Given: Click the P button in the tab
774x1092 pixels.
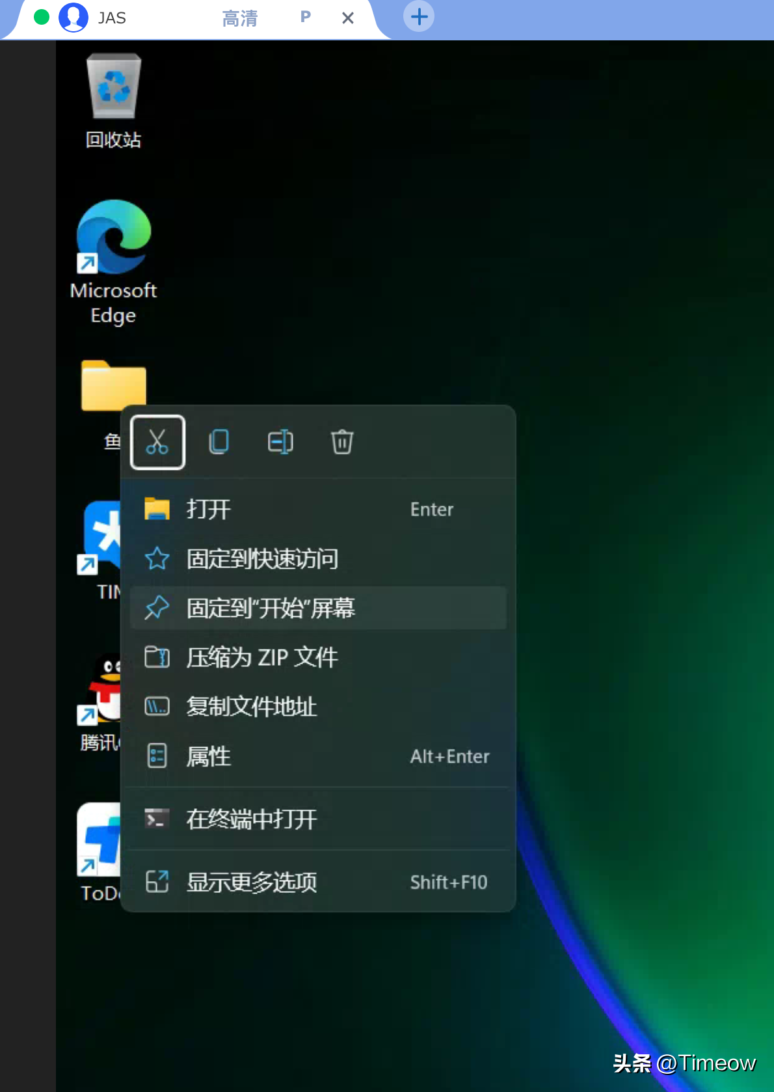Looking at the screenshot, I should [306, 17].
